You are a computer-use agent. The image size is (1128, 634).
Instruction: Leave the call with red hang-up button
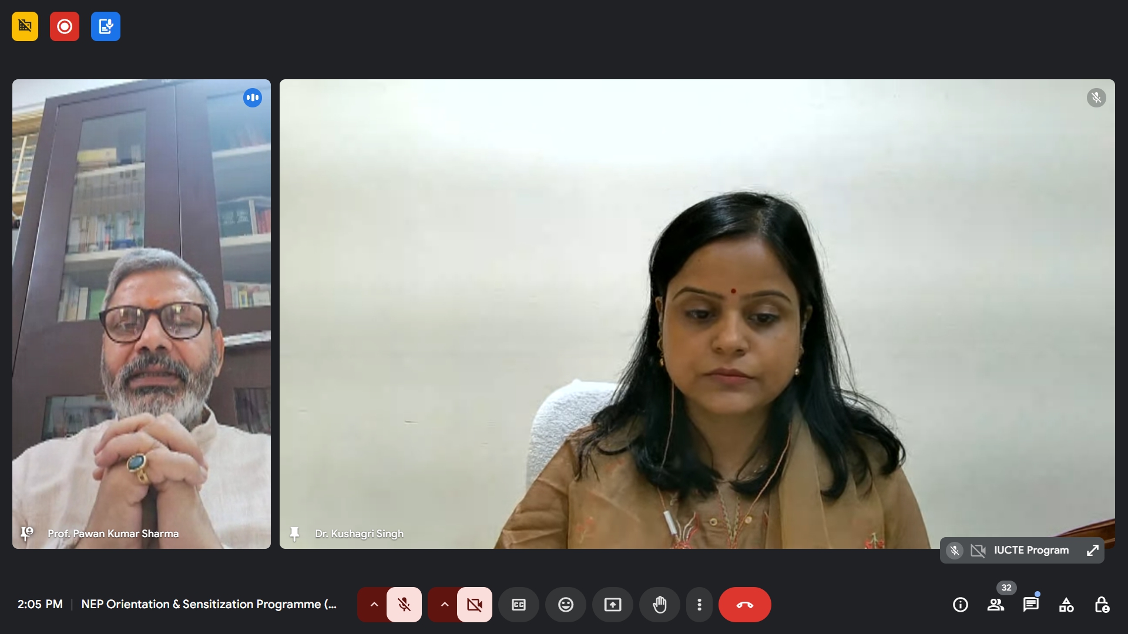(x=744, y=605)
